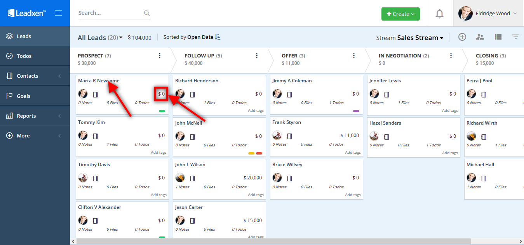Open the notifications bell
This screenshot has height=245, width=524.
pyautogui.click(x=439, y=14)
